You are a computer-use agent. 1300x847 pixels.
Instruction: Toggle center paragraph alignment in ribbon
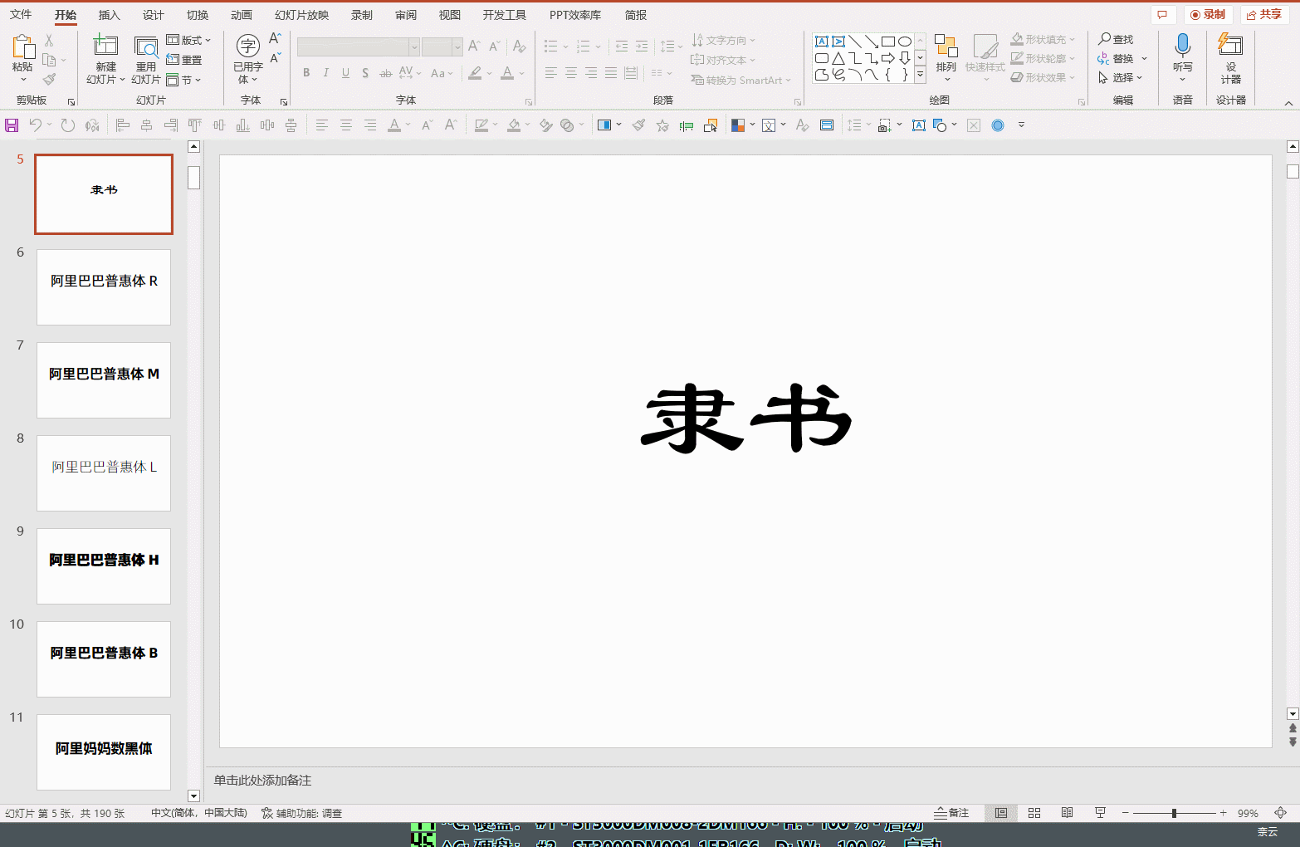[571, 73]
